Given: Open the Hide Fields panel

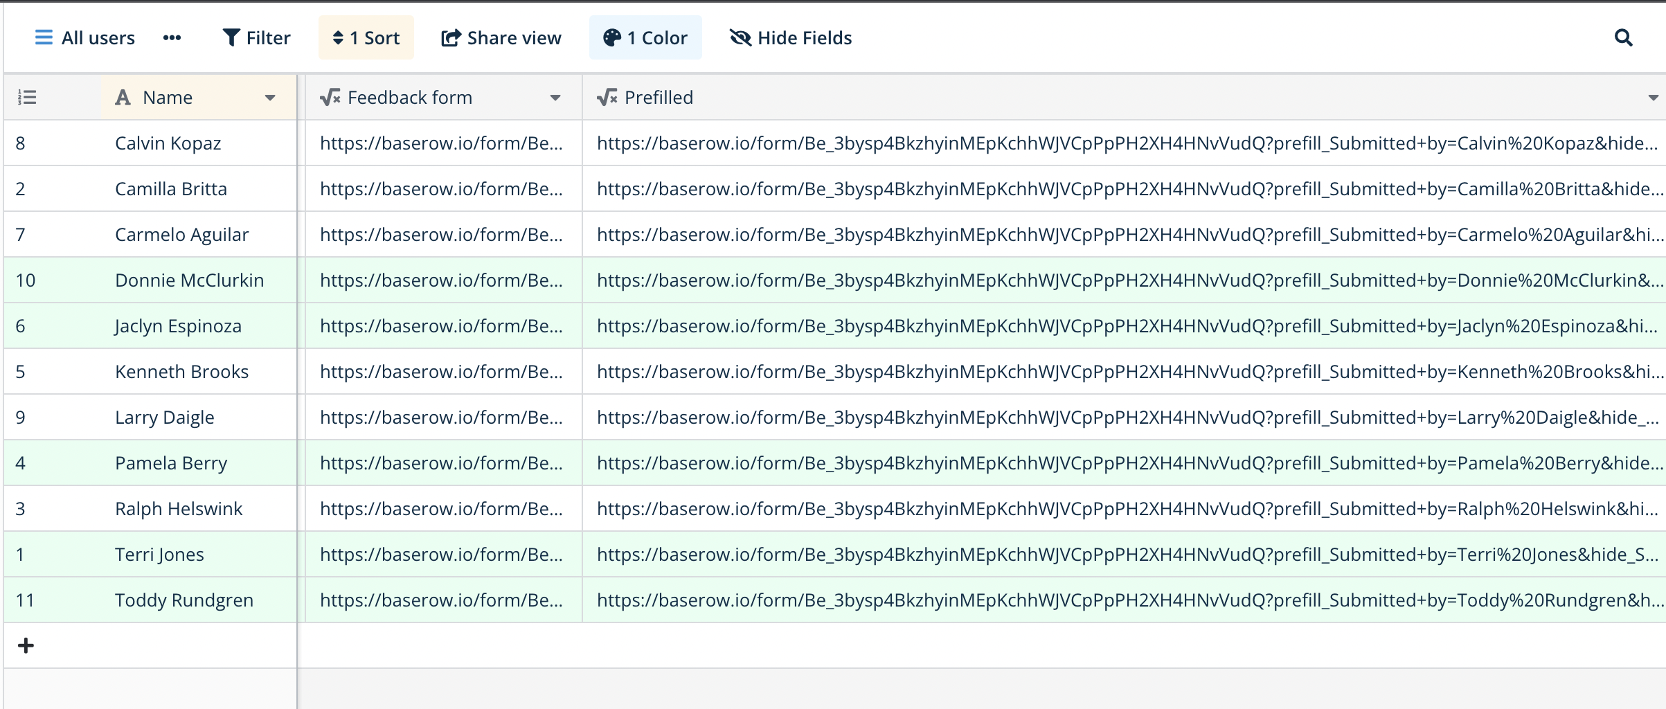Looking at the screenshot, I should point(789,37).
